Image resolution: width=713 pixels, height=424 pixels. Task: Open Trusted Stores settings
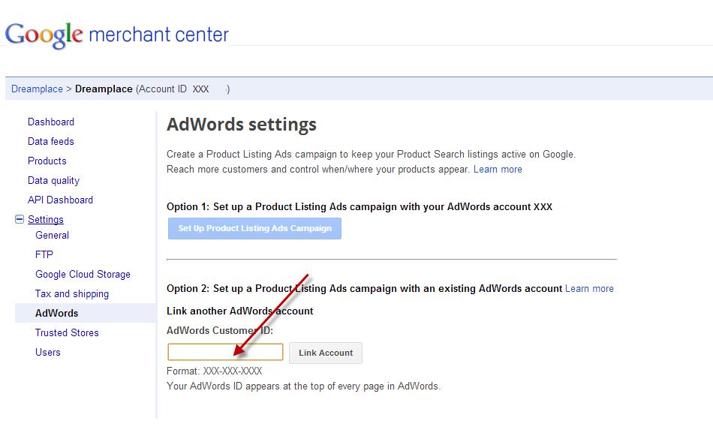[67, 332]
